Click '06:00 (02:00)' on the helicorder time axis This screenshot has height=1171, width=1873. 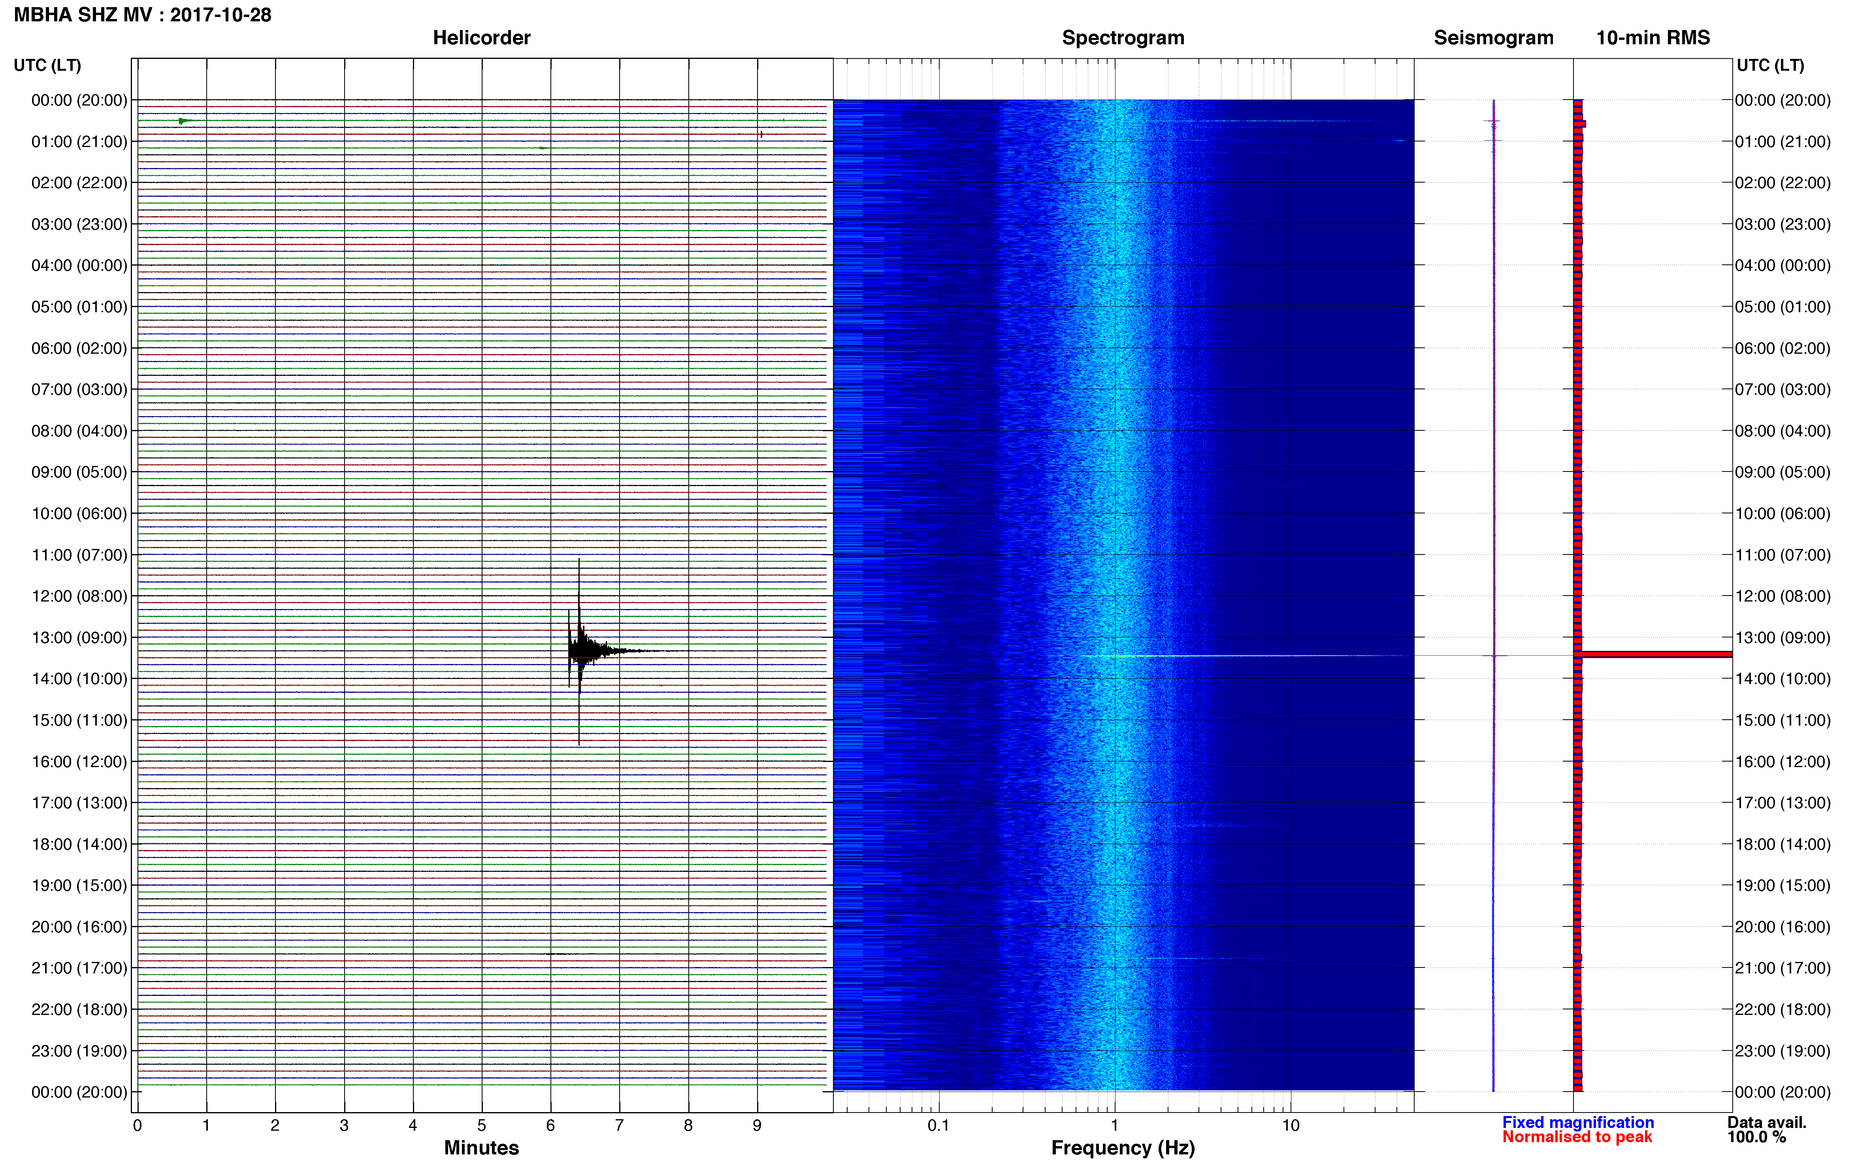pyautogui.click(x=79, y=349)
